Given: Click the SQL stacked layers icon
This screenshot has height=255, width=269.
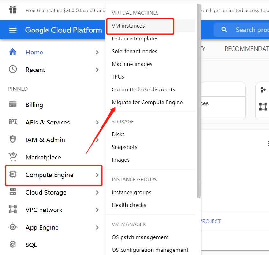Looking at the screenshot, I should click(13, 244).
